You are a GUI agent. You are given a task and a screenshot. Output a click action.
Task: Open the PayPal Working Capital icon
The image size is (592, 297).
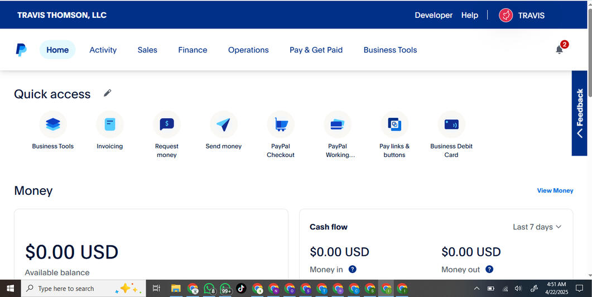click(338, 124)
